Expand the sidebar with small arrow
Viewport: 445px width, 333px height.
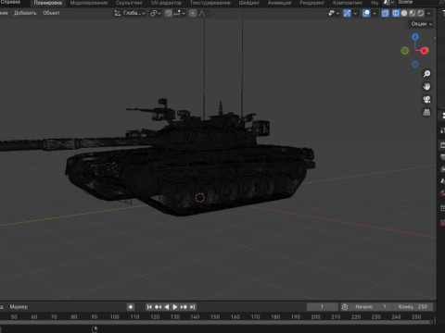tap(435, 39)
